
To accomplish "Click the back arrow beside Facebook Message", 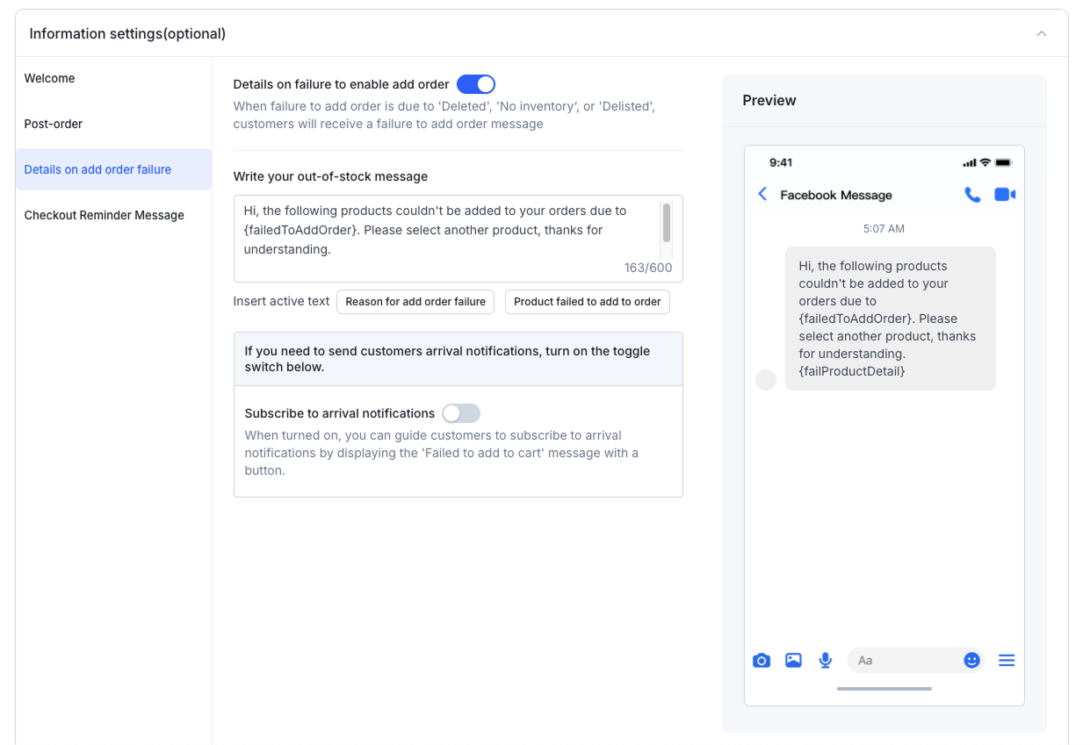I will 762,195.
